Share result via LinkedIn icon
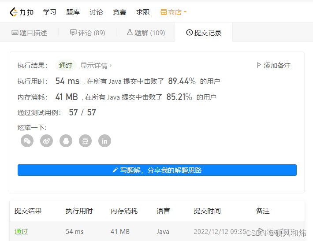313x241 pixels. click(104, 141)
